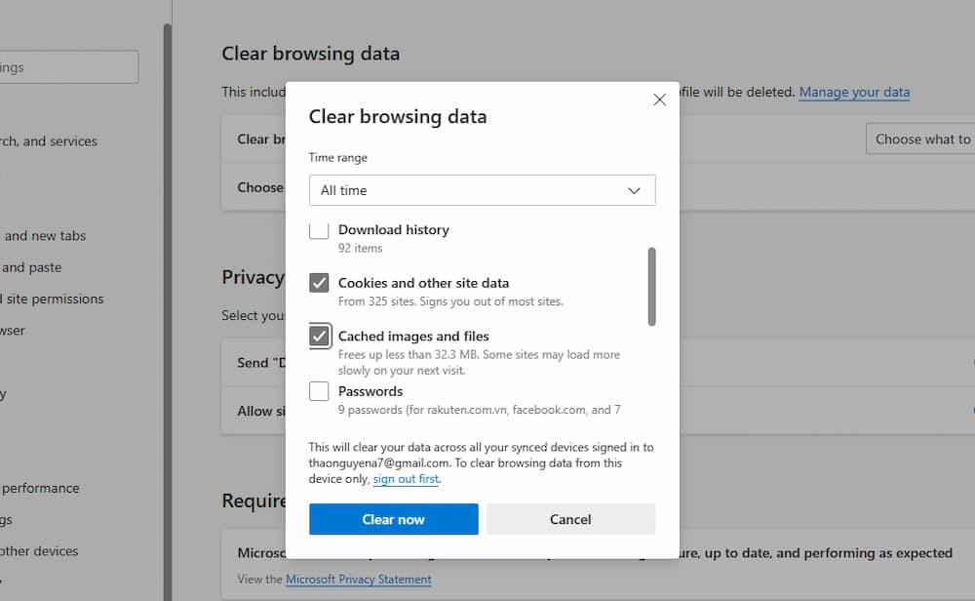Open the "Manage your data" link
Screen dimensions: 975x601
coord(854,92)
